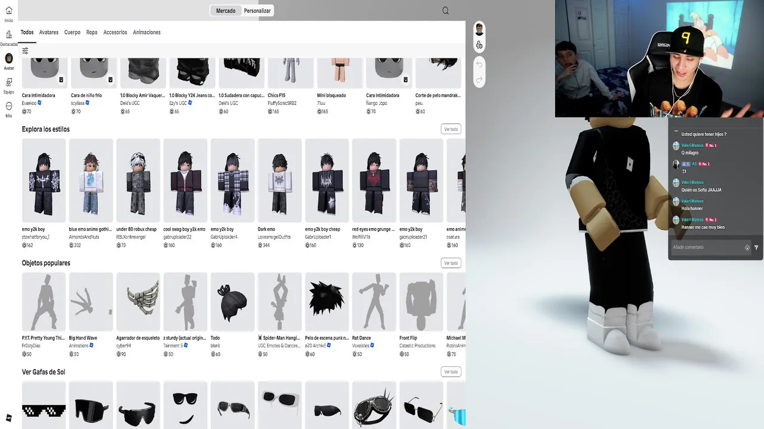Click Ver todo for Explora los estilos

451,129
